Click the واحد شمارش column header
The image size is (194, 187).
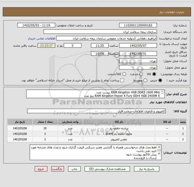click(x=70, y=122)
